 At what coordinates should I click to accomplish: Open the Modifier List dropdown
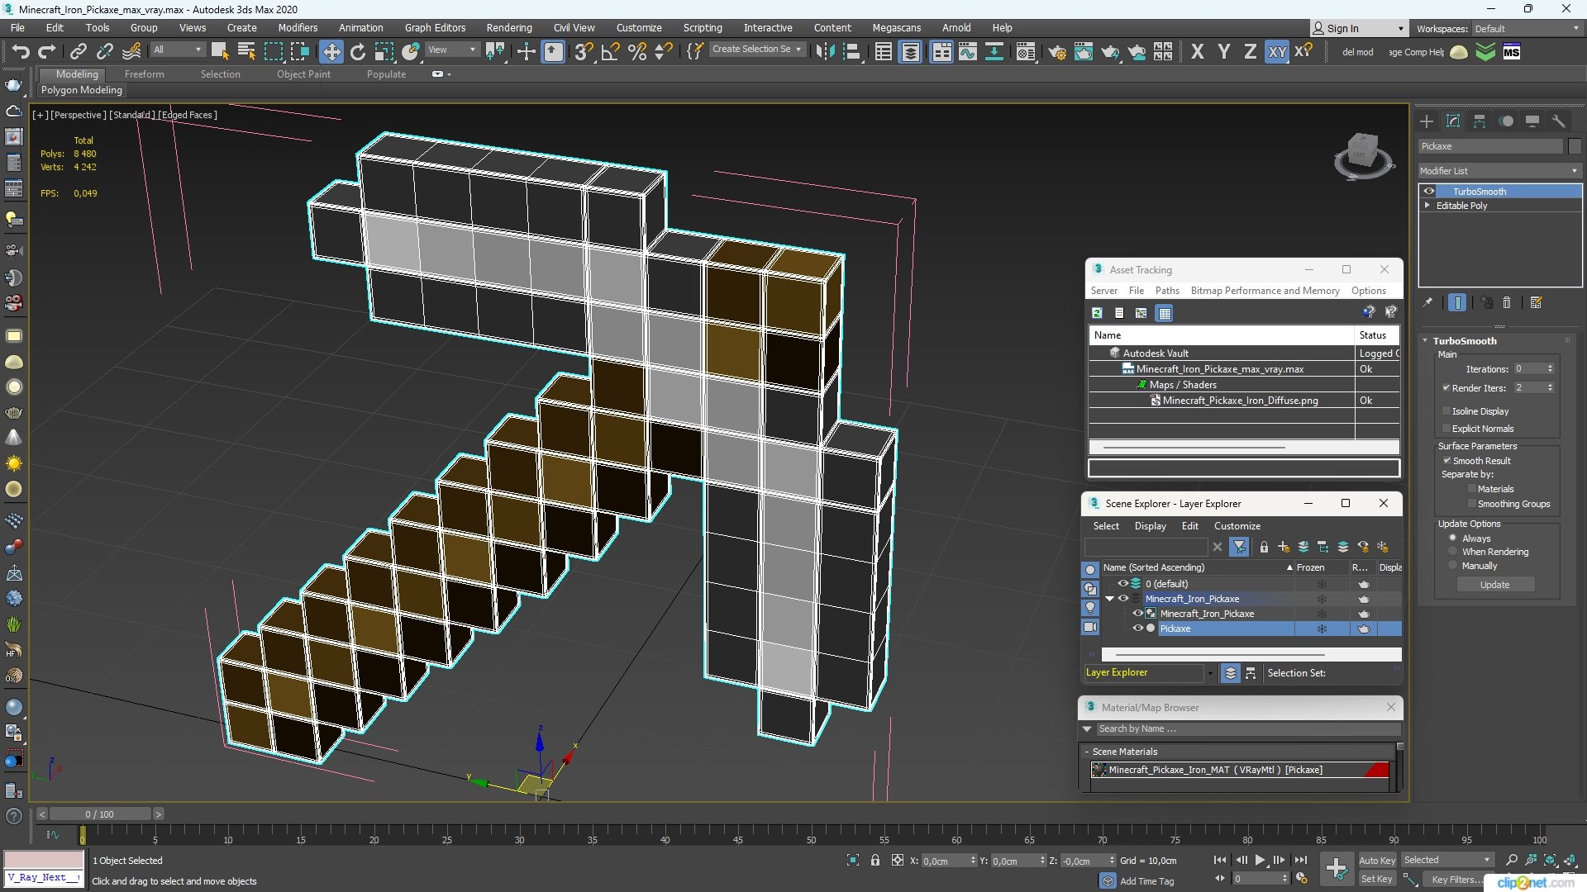pos(1498,171)
